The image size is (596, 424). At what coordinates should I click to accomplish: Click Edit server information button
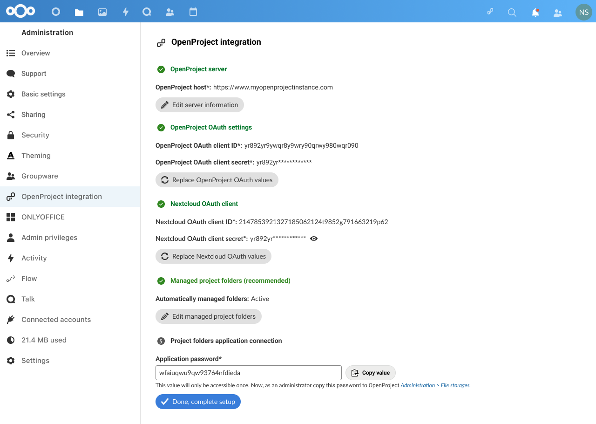(x=200, y=105)
